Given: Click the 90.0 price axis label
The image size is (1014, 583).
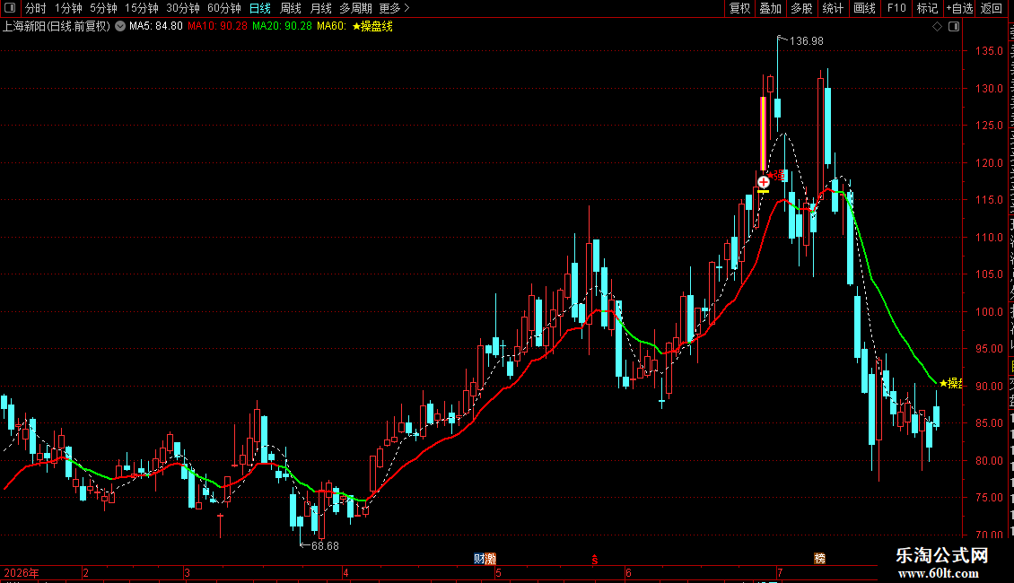Looking at the screenshot, I should pyautogui.click(x=989, y=386).
